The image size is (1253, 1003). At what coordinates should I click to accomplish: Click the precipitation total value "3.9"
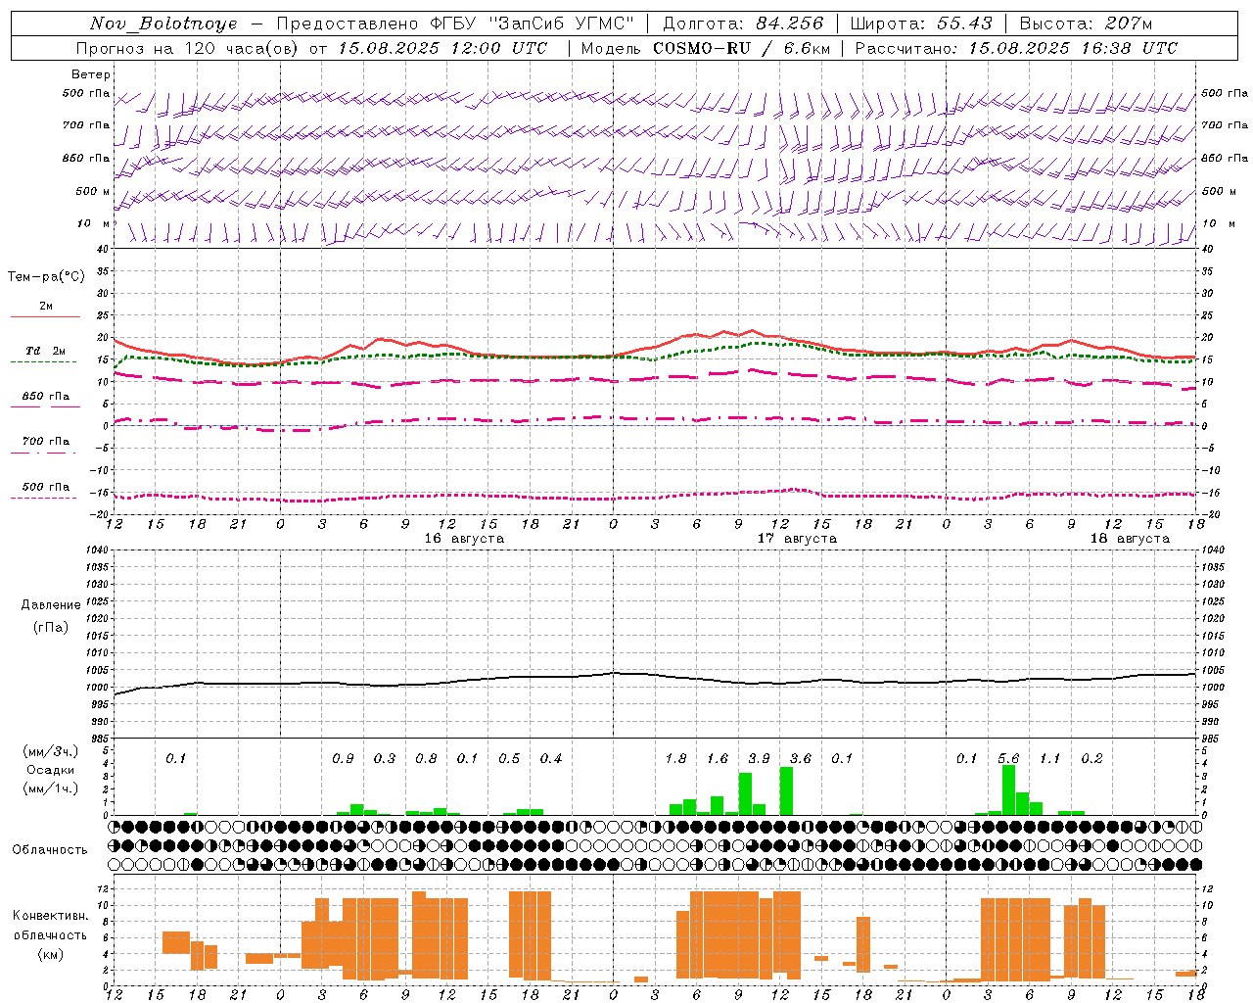pyautogui.click(x=759, y=759)
